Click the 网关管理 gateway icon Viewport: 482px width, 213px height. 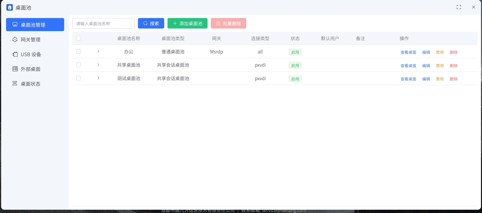tap(15, 39)
